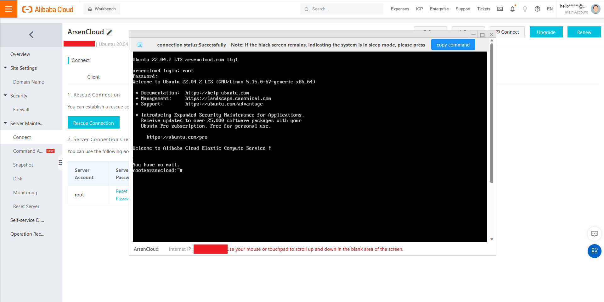Click the Renew button
Viewport: 604px width, 302px height.
tap(584, 32)
